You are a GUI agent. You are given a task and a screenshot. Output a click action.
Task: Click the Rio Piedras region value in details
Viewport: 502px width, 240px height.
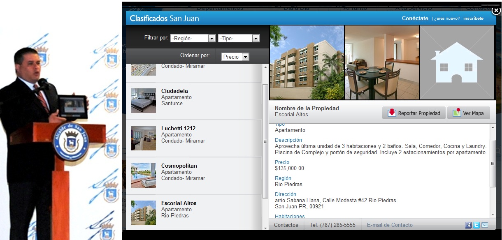pyautogui.click(x=288, y=184)
